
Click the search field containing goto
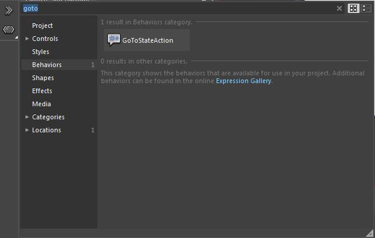pyautogui.click(x=178, y=8)
